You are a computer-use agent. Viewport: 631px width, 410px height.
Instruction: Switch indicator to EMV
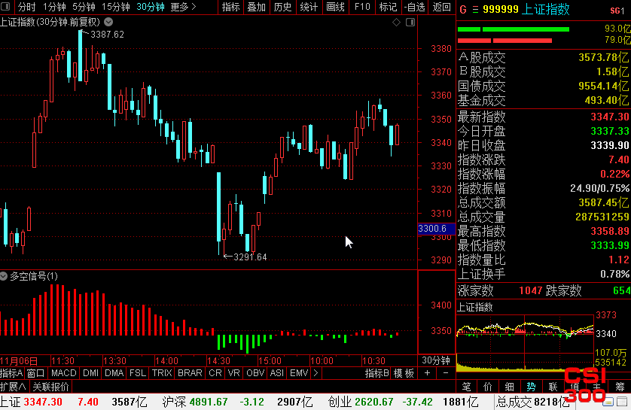click(x=299, y=373)
